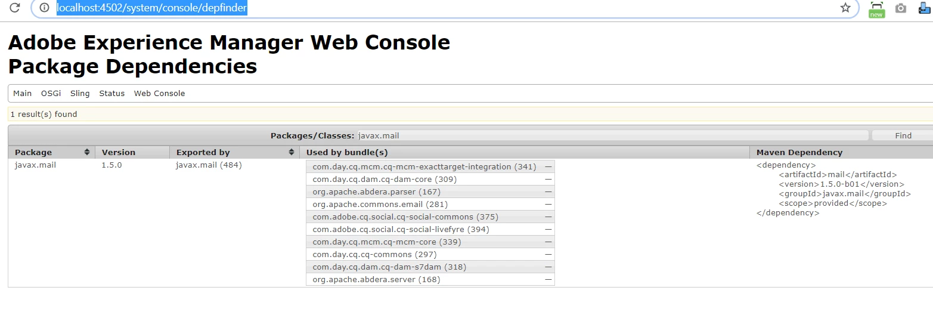The image size is (933, 309).
Task: Click the Find button
Action: click(x=903, y=135)
